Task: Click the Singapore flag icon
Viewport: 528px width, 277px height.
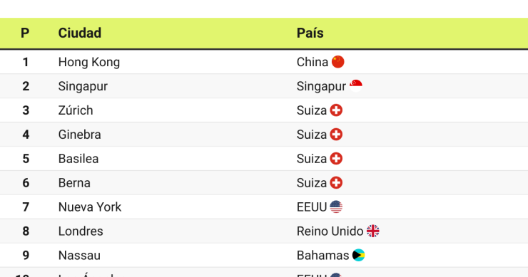Action: [355, 86]
